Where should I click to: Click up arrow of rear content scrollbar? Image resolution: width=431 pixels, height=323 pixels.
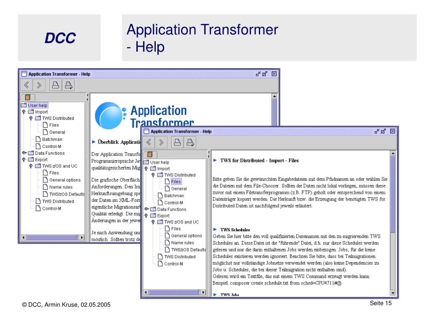pos(274,96)
